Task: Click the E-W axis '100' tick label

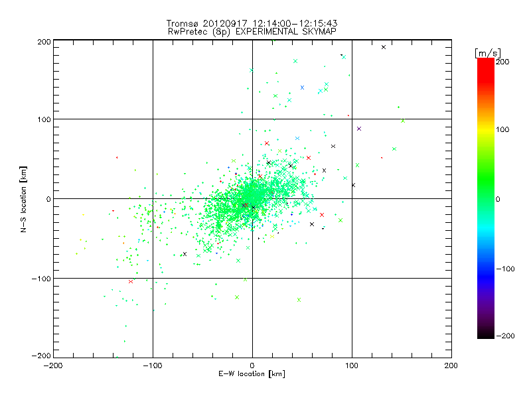Action: point(352,365)
